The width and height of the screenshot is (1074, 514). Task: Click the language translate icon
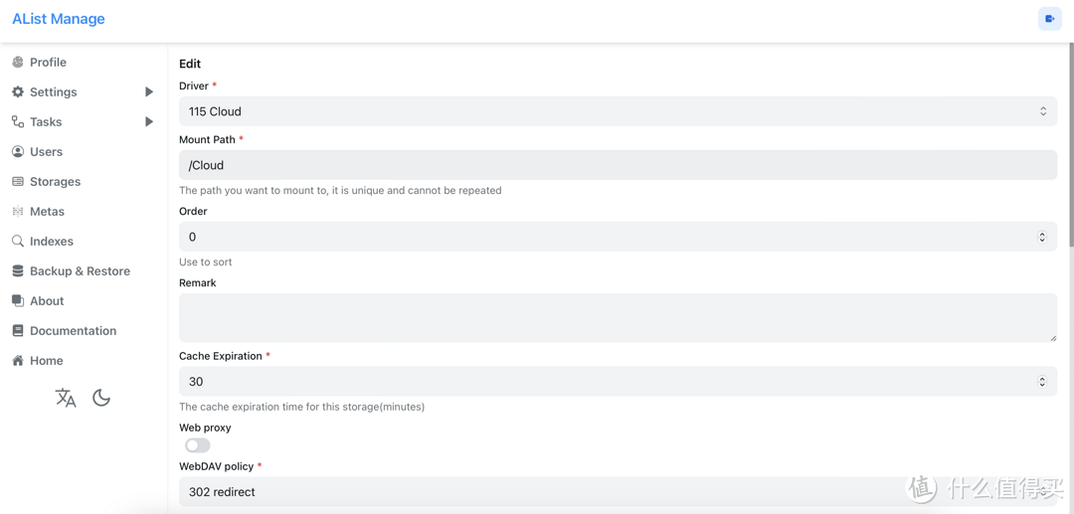tap(66, 398)
